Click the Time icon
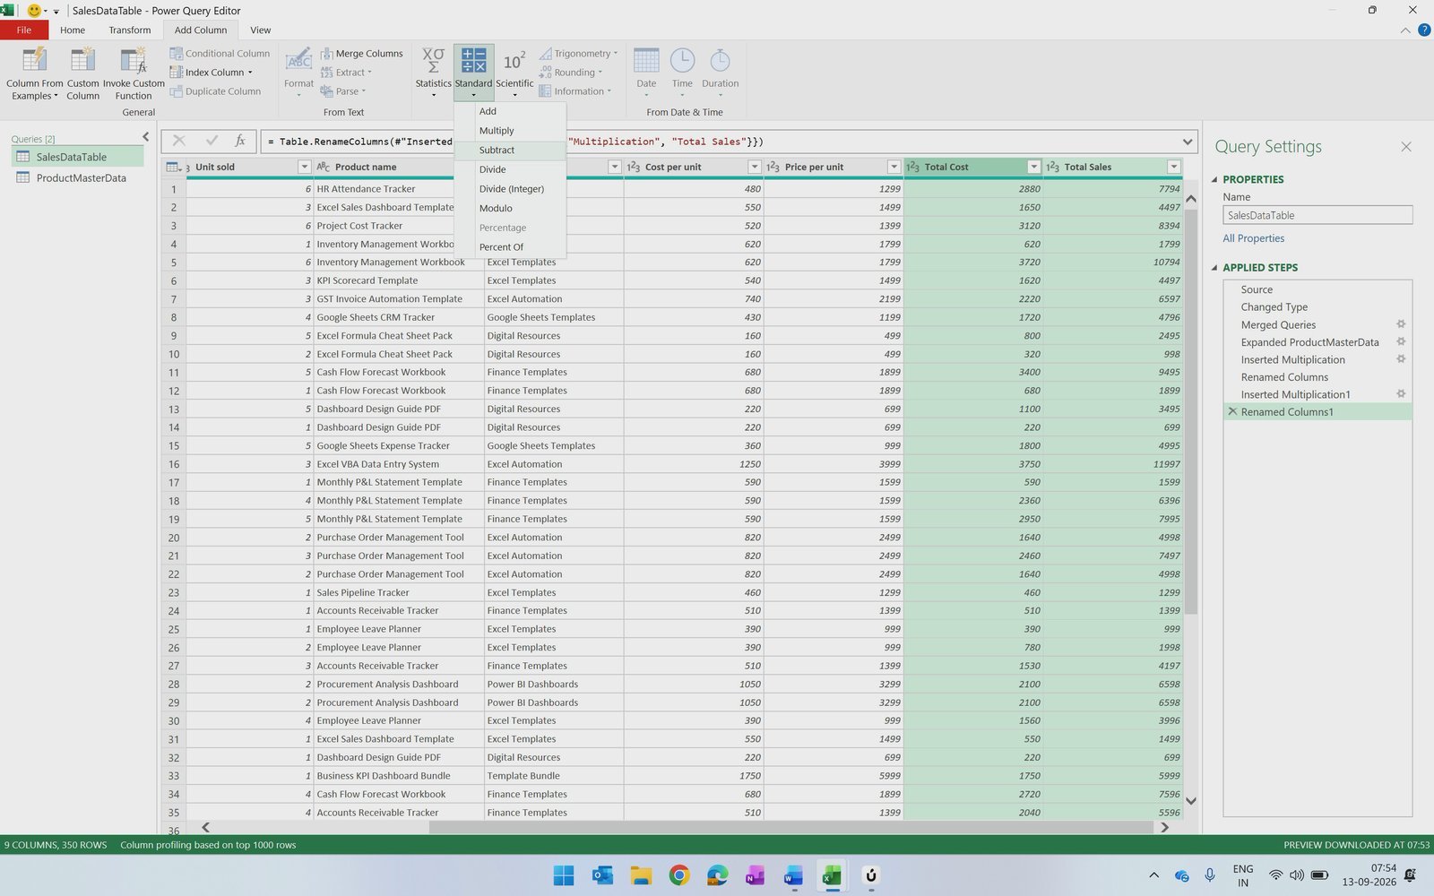The width and height of the screenshot is (1434, 896). pyautogui.click(x=682, y=61)
